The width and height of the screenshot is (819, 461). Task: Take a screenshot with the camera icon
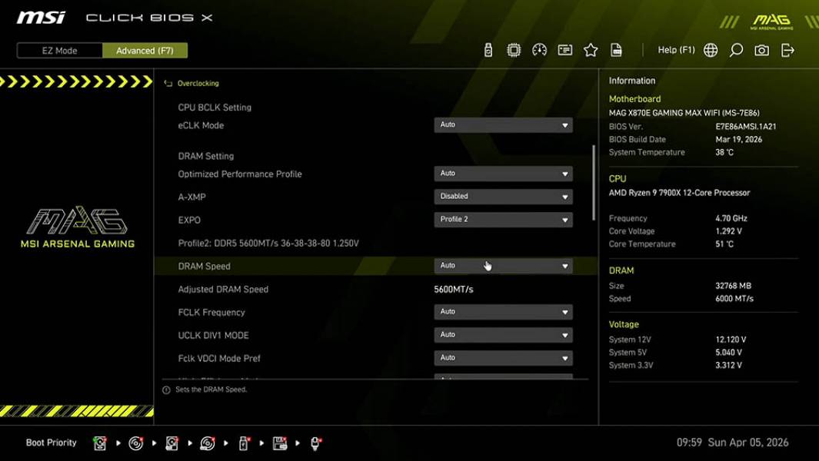761,49
